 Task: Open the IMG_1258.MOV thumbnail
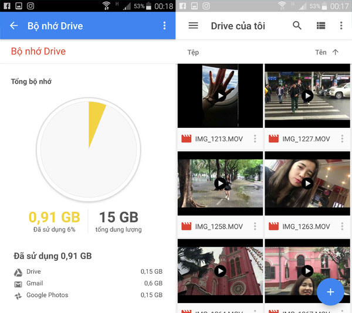(x=220, y=183)
